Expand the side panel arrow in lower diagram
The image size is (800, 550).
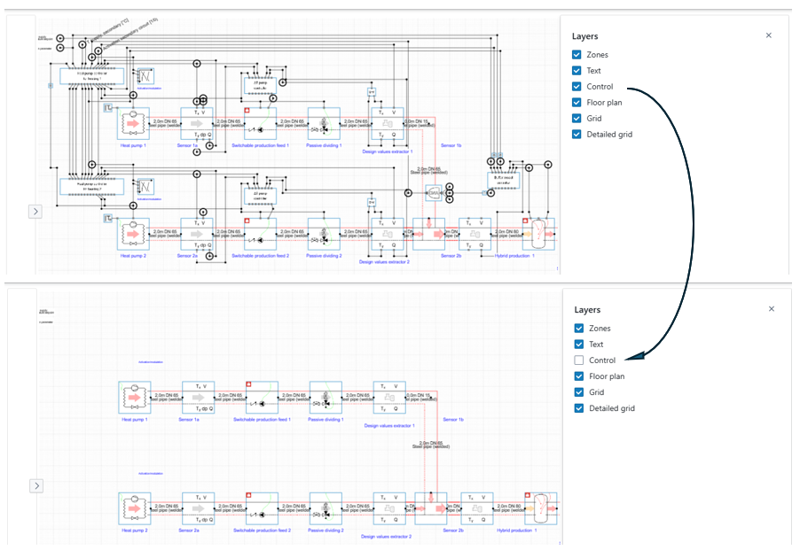[x=36, y=485]
